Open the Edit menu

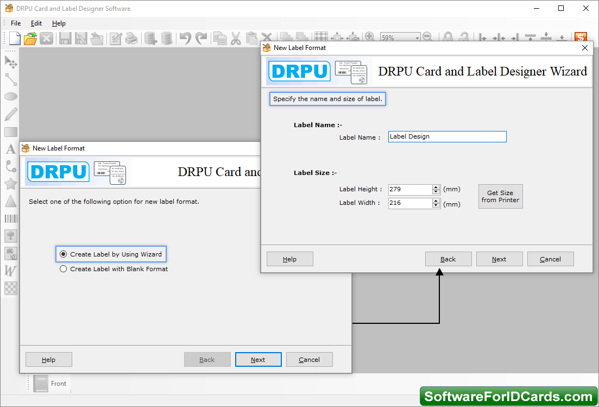(36, 23)
